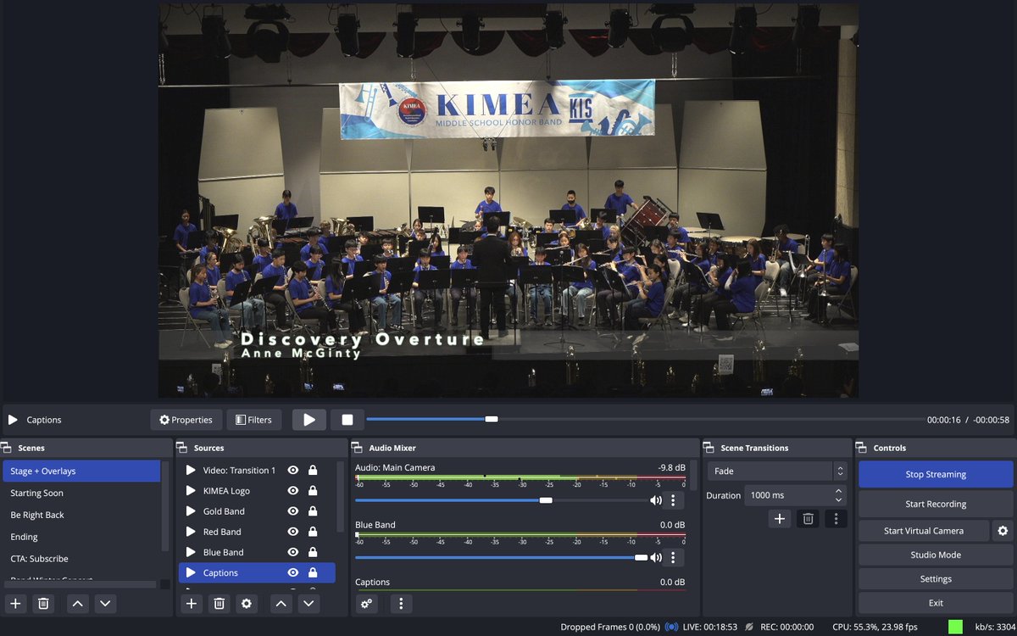This screenshot has width=1017, height=636.
Task: Delete selected source with Sources trash icon
Action: 219,604
